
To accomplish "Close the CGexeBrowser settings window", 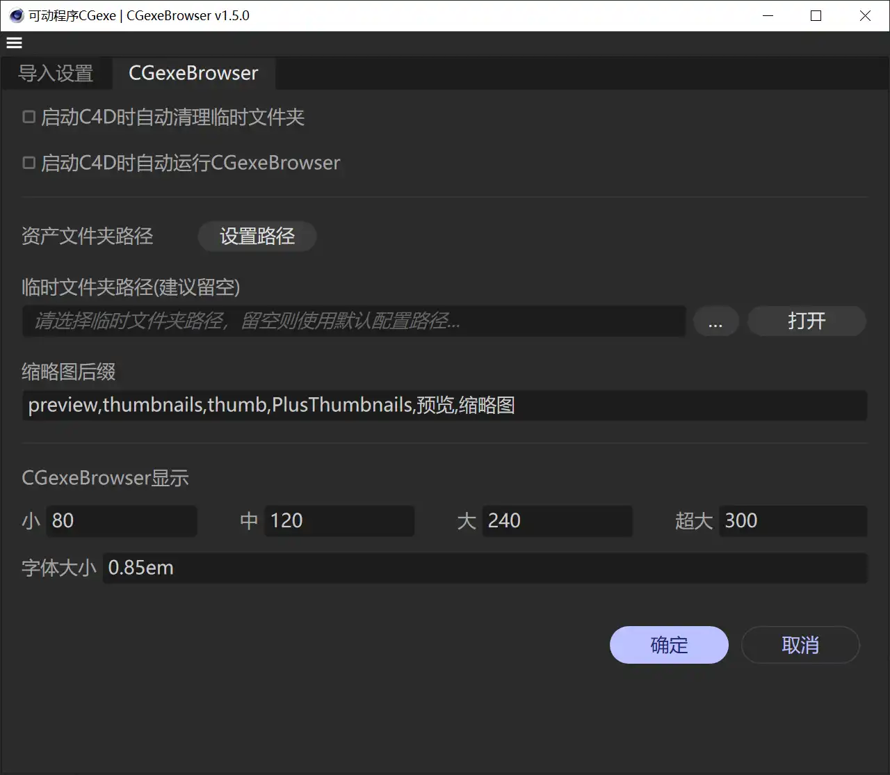I will (865, 15).
